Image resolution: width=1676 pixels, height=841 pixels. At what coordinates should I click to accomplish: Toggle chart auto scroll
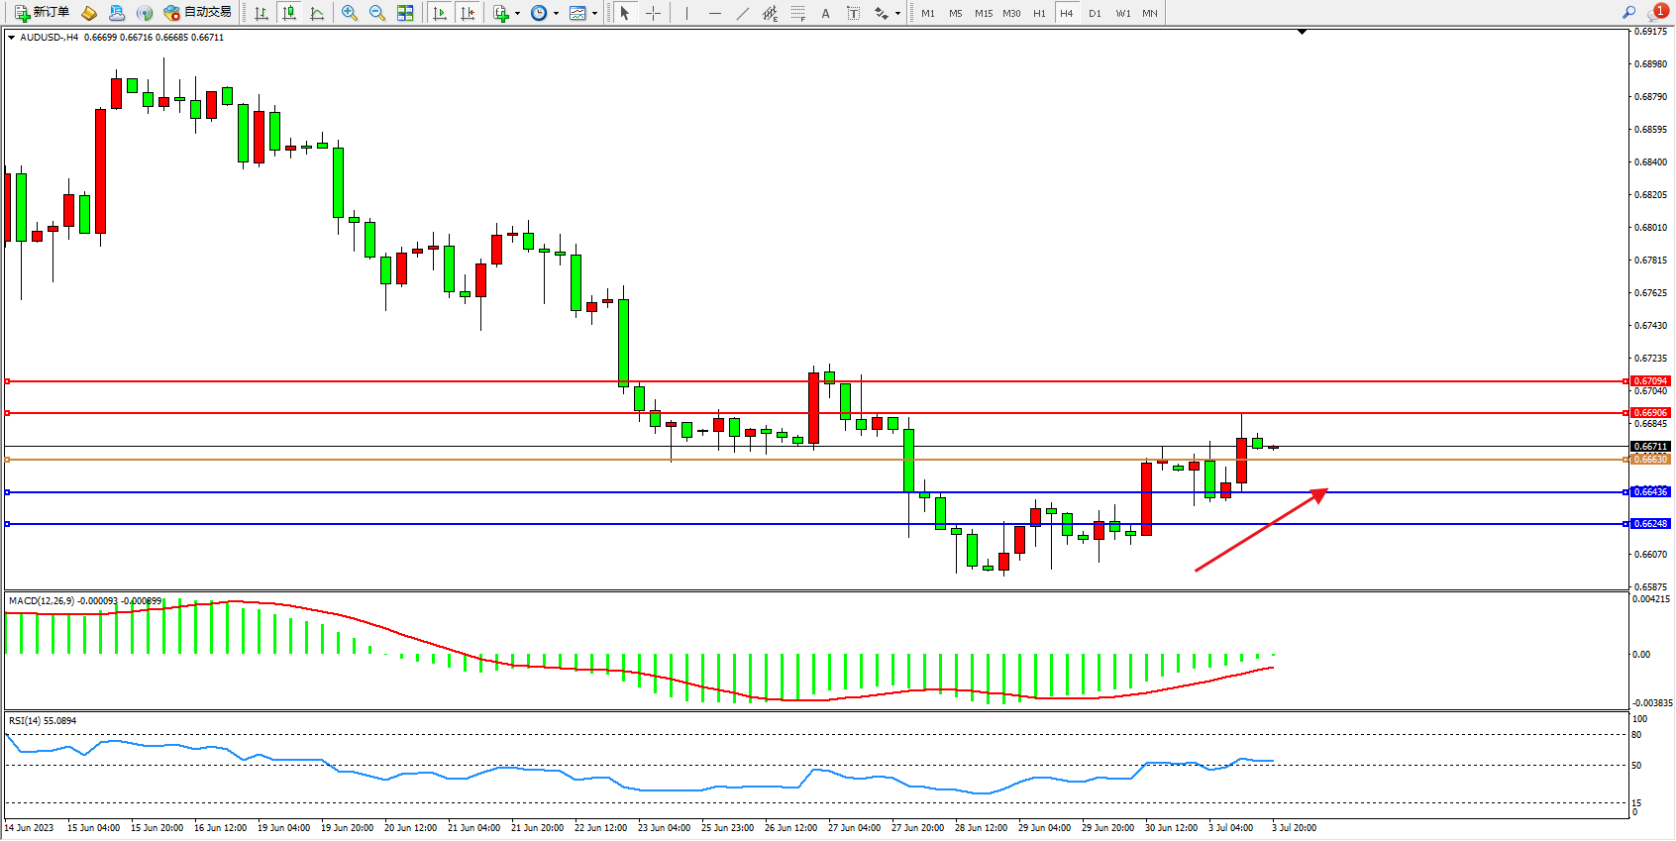[440, 13]
